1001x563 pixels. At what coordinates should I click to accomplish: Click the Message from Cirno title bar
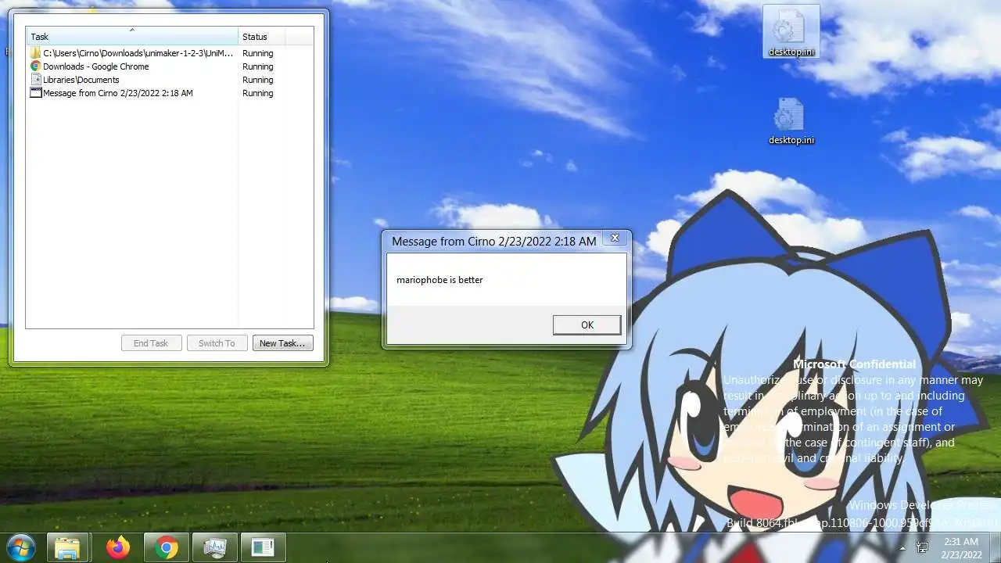[494, 241]
